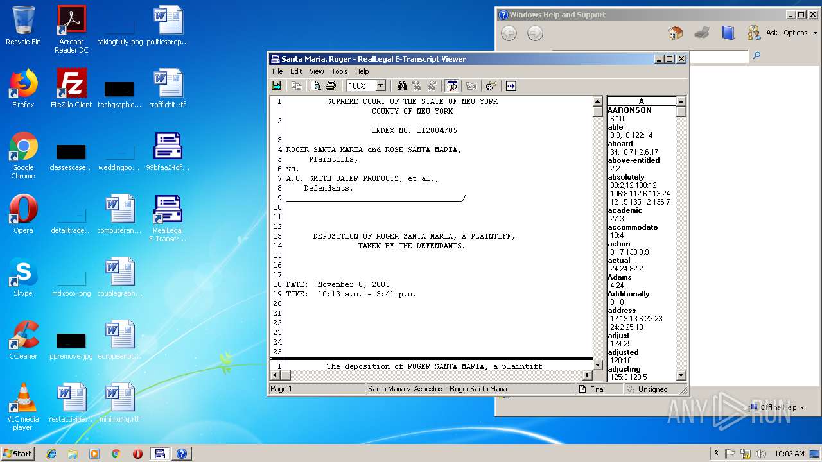Open Opera desktop shortcut

coord(23,214)
